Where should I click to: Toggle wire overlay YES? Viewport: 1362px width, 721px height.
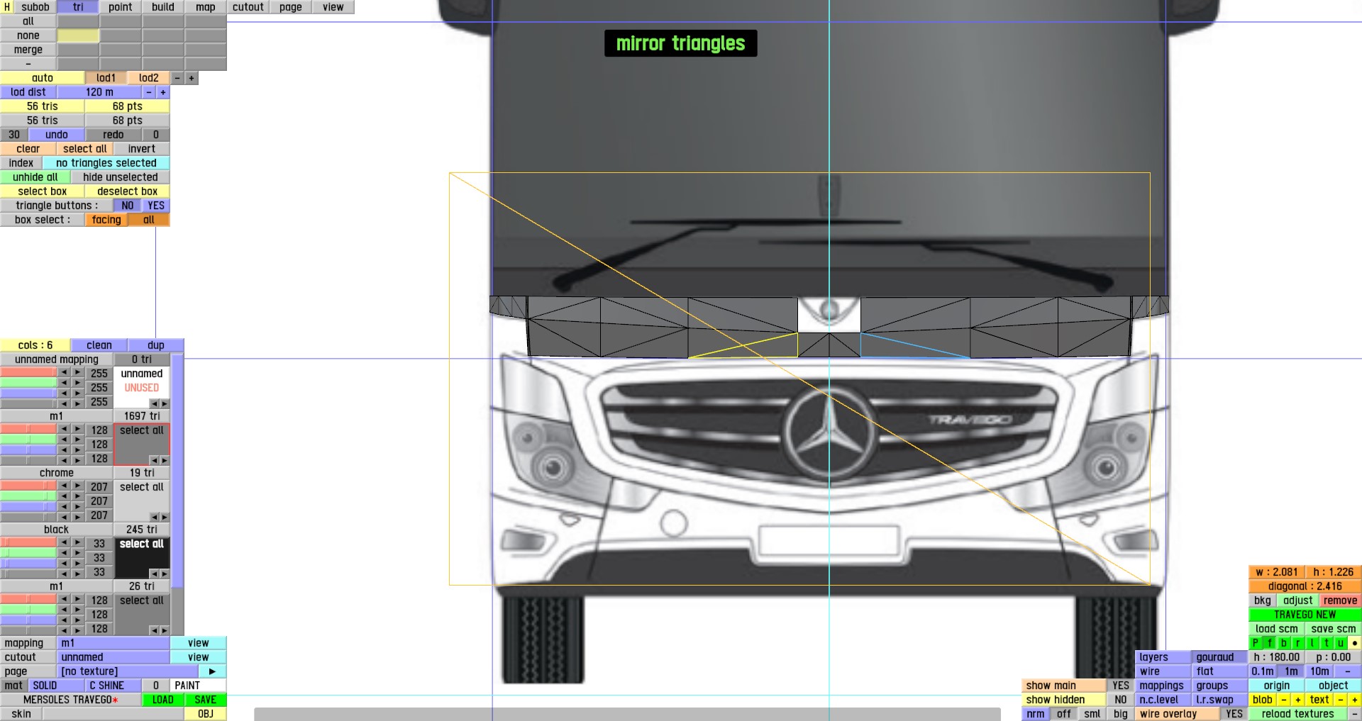coord(1234,714)
